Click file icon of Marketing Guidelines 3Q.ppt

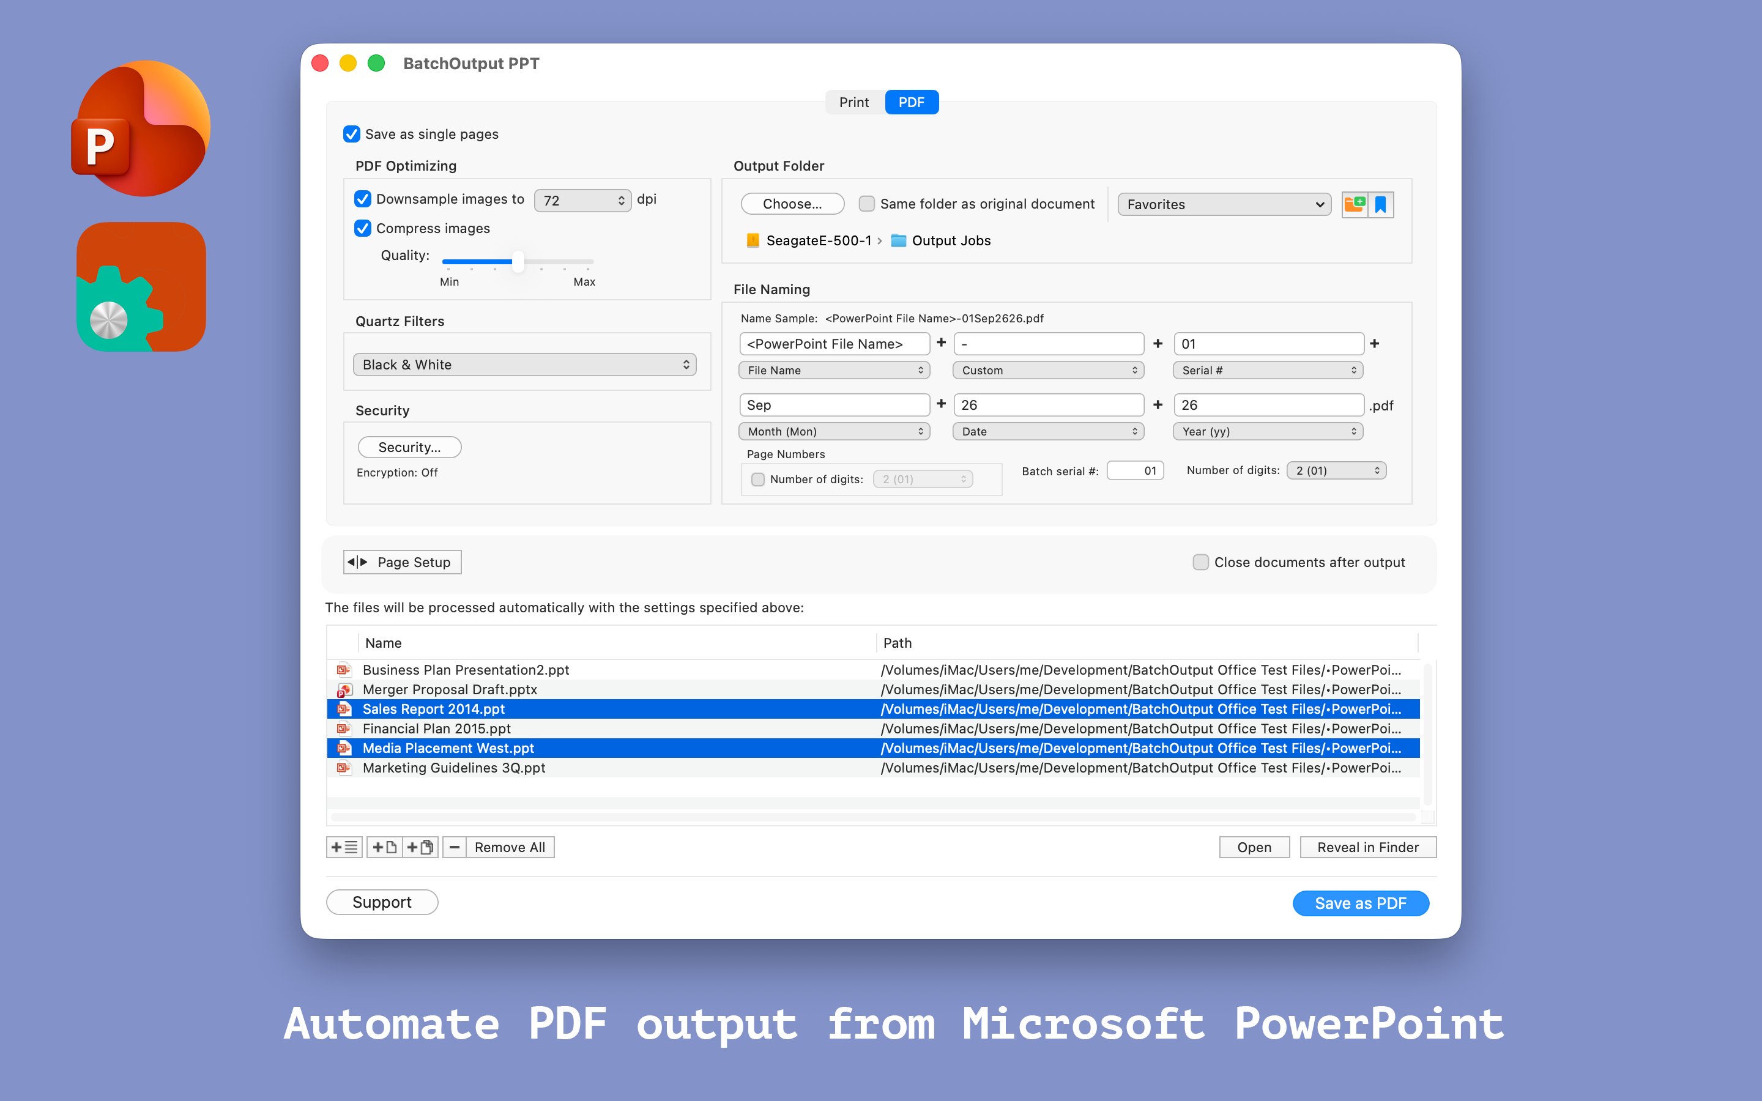click(x=344, y=768)
